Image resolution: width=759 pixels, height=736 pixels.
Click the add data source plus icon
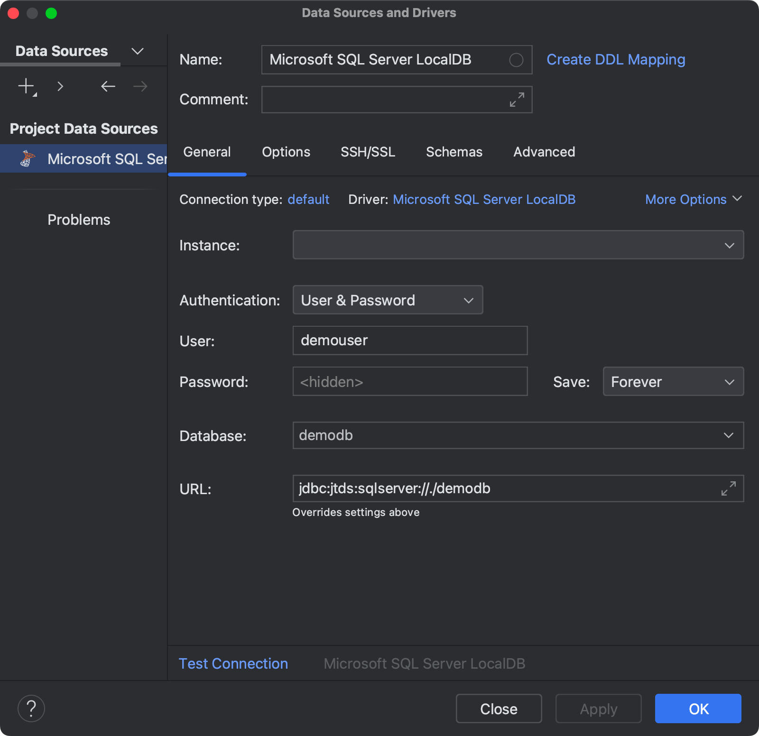click(26, 86)
